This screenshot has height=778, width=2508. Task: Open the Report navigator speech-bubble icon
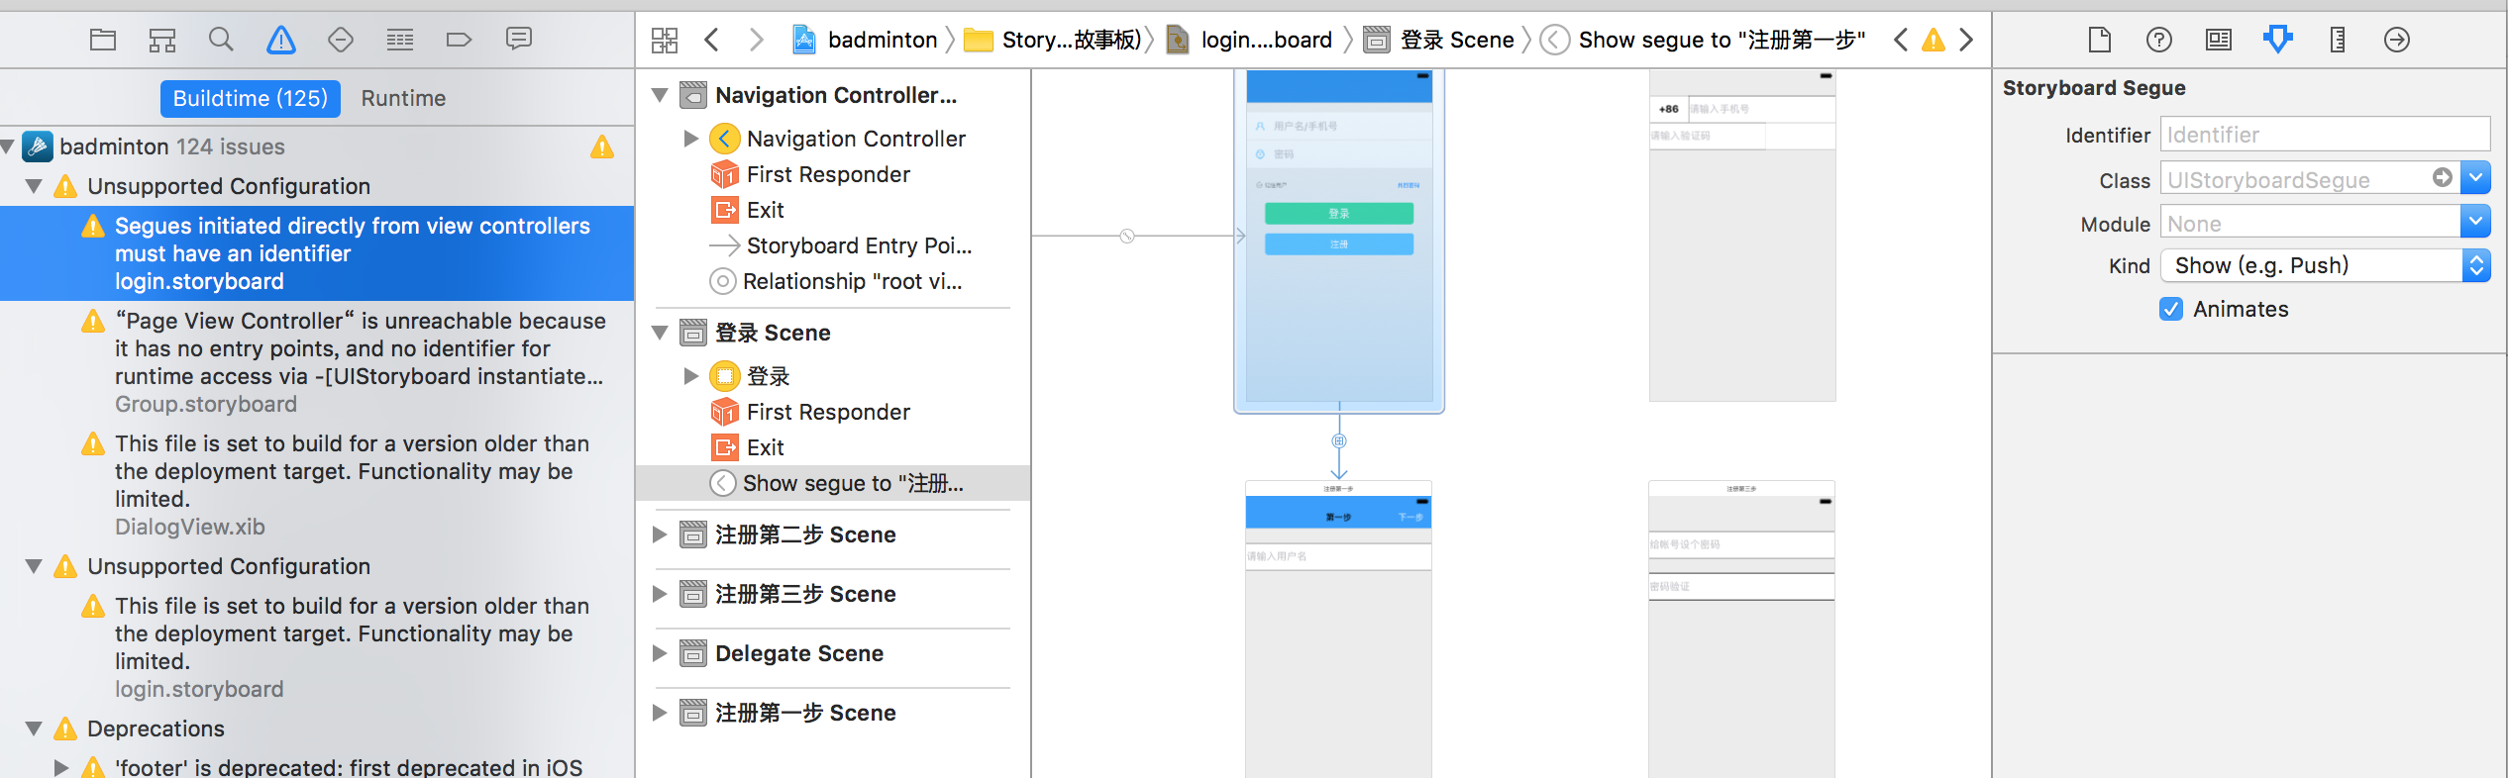click(518, 40)
